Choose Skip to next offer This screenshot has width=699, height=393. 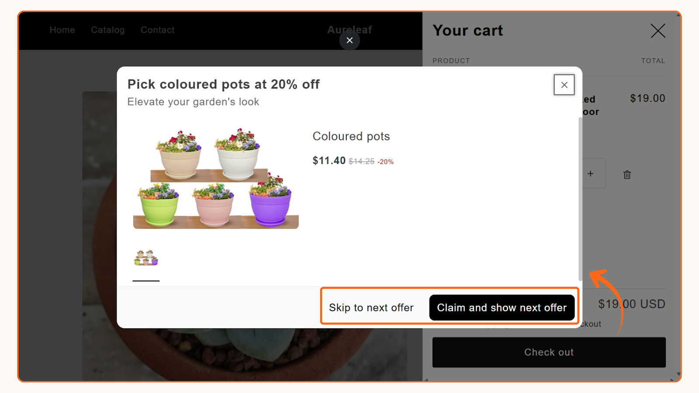(371, 307)
